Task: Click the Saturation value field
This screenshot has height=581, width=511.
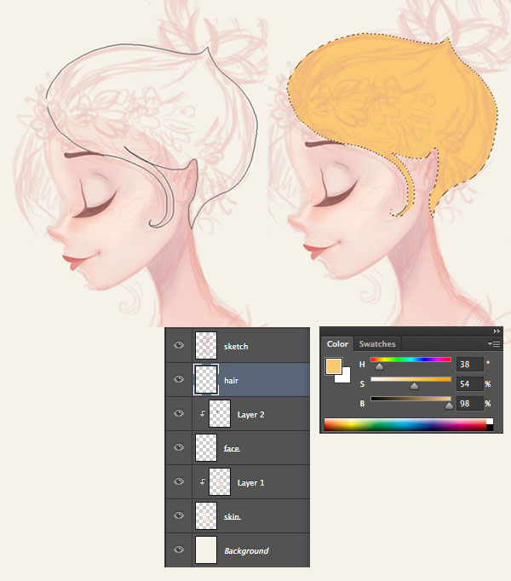Action: [x=469, y=383]
